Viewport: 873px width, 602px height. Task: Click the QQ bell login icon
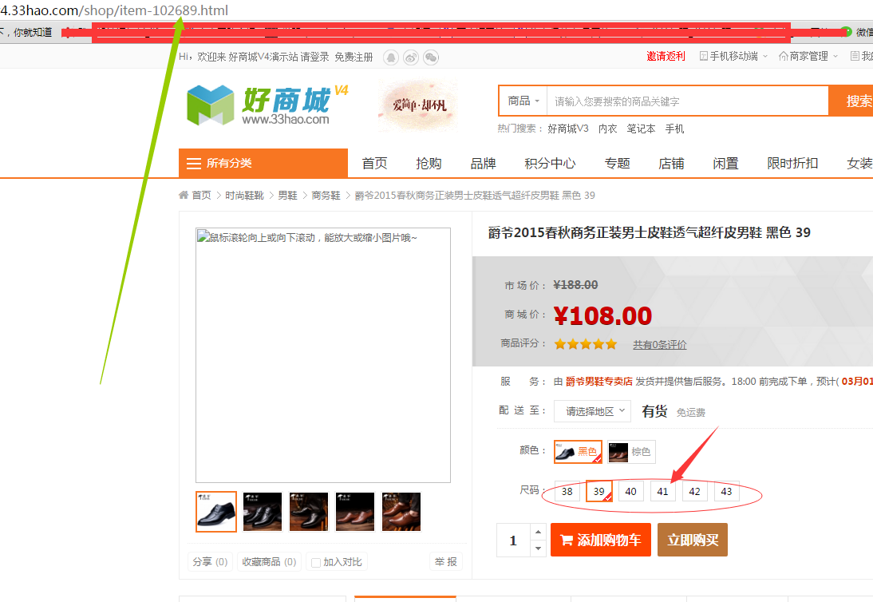pos(391,57)
